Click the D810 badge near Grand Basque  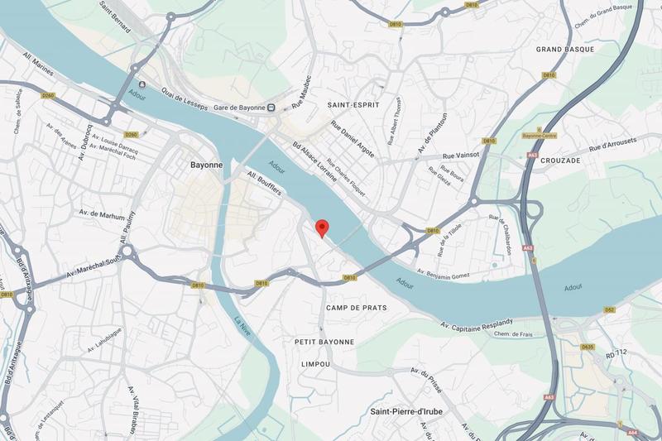tap(549, 75)
